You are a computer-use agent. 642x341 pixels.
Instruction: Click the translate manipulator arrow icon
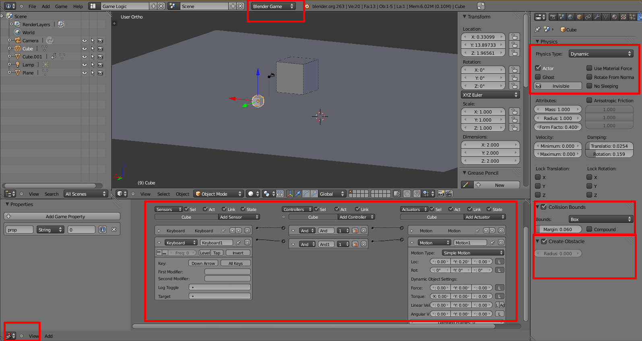(x=298, y=194)
